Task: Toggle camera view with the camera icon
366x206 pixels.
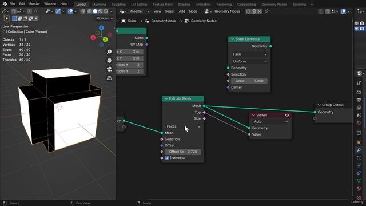Action: click(x=109, y=69)
